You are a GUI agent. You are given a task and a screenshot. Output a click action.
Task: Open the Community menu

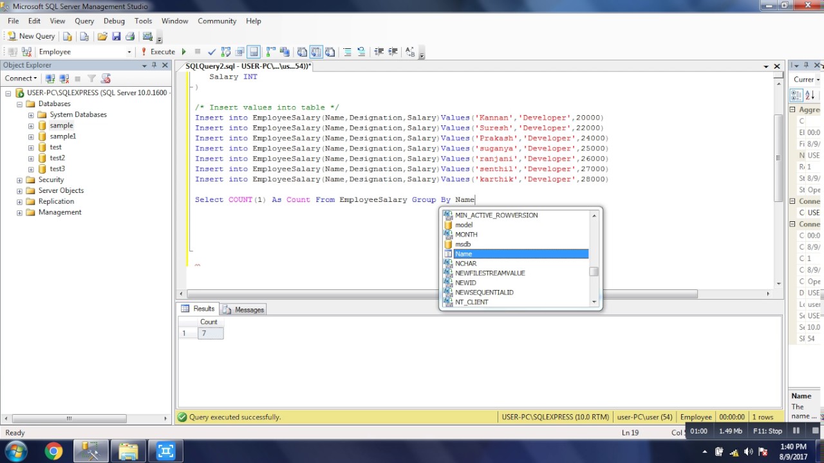[x=217, y=21]
